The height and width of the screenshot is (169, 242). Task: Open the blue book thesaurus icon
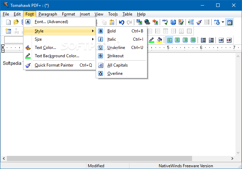pyautogui.click(x=173, y=22)
